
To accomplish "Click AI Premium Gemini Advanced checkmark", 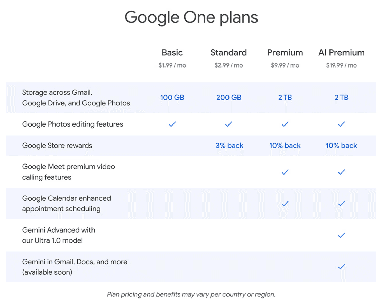I will pos(341,235).
